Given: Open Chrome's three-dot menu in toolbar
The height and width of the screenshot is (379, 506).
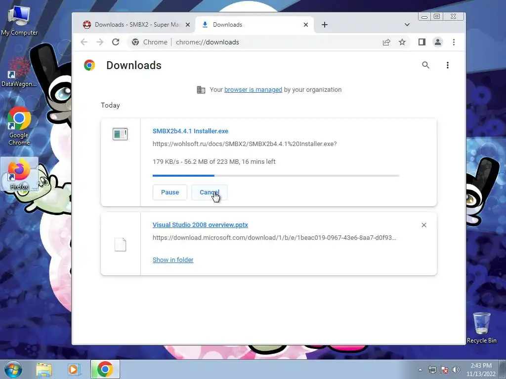Looking at the screenshot, I should pyautogui.click(x=454, y=42).
